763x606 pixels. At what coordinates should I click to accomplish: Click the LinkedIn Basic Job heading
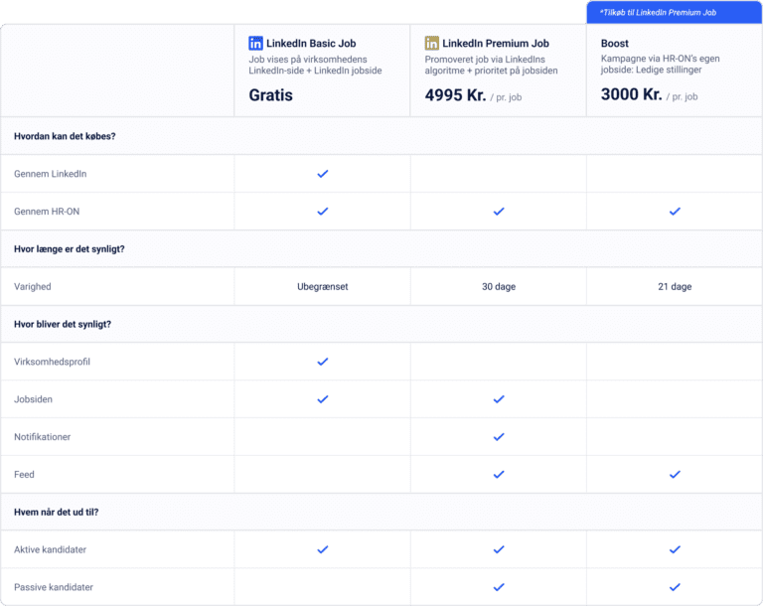311,44
